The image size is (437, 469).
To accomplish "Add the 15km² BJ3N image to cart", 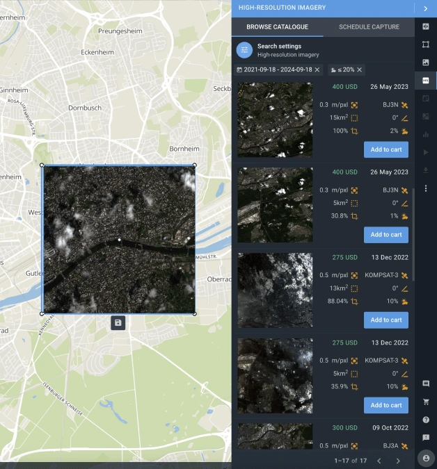I will pyautogui.click(x=386, y=149).
